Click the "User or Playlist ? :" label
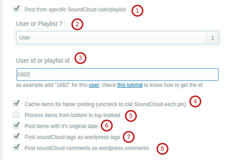This screenshot has height=160, width=239. [41, 24]
